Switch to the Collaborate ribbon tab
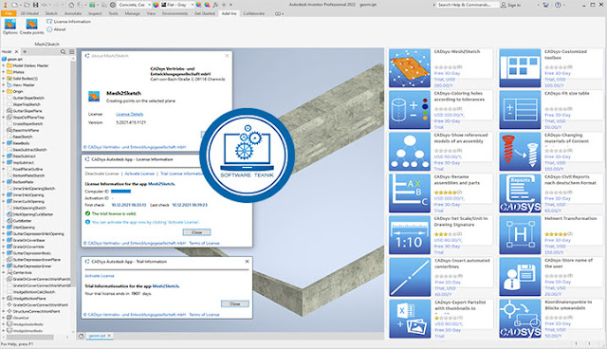 click(x=254, y=13)
